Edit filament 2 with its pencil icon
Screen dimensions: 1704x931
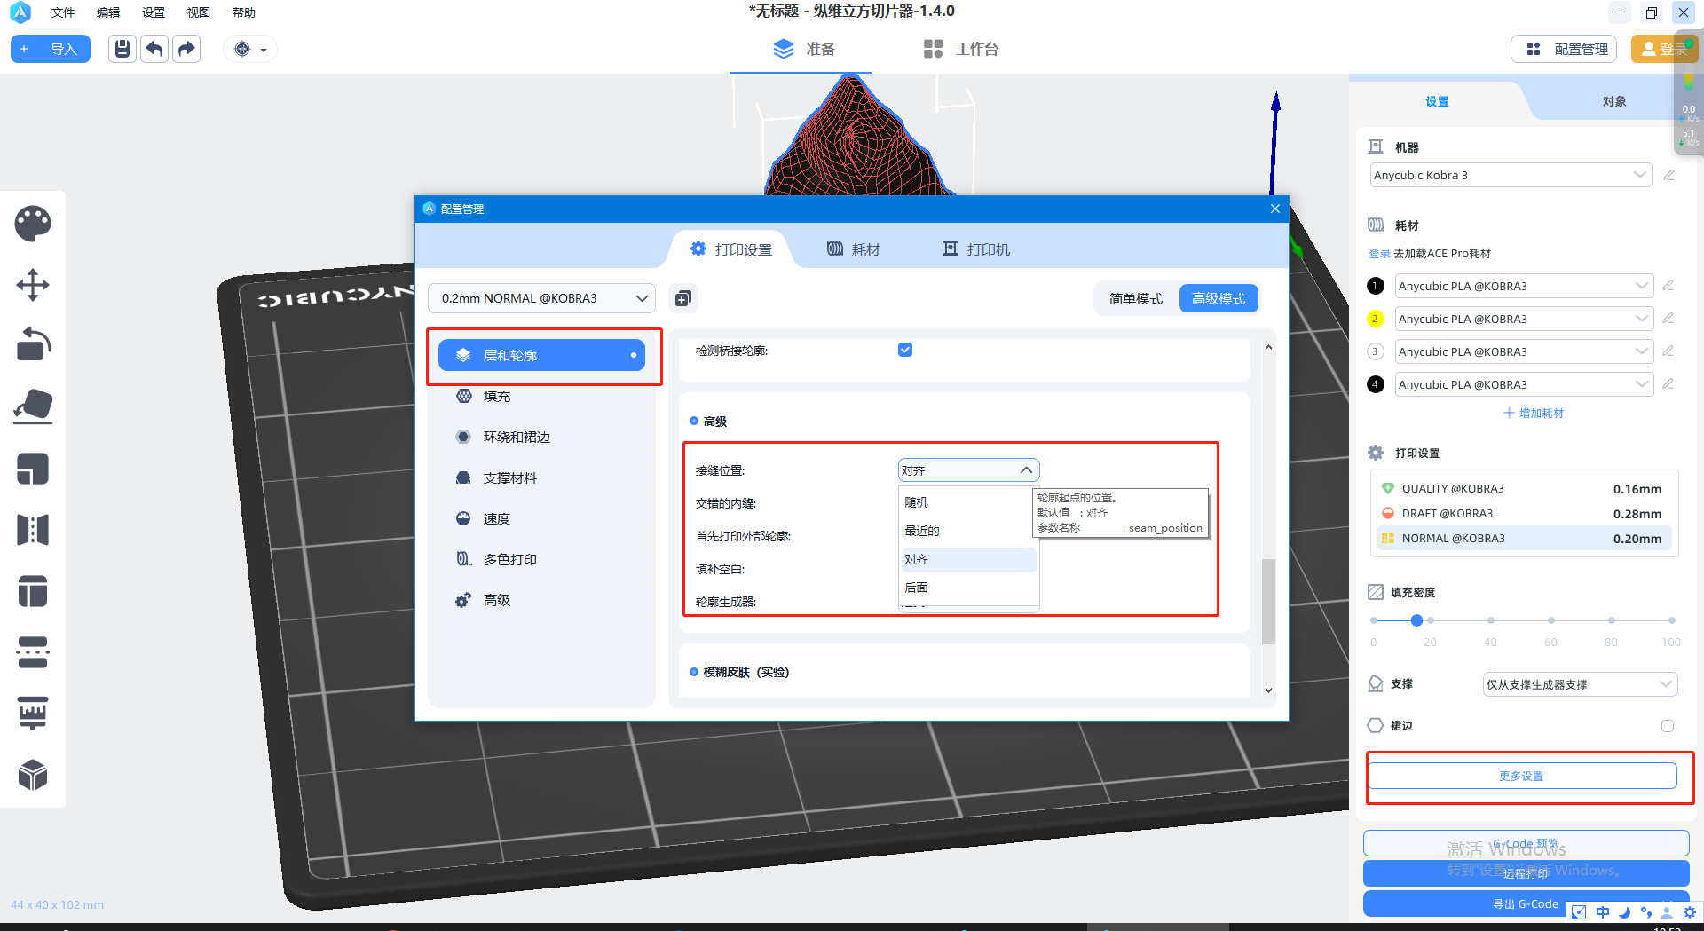[x=1668, y=319]
